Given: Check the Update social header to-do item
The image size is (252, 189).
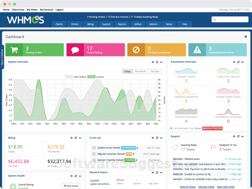Looking at the screenshot, I should coord(94,148).
